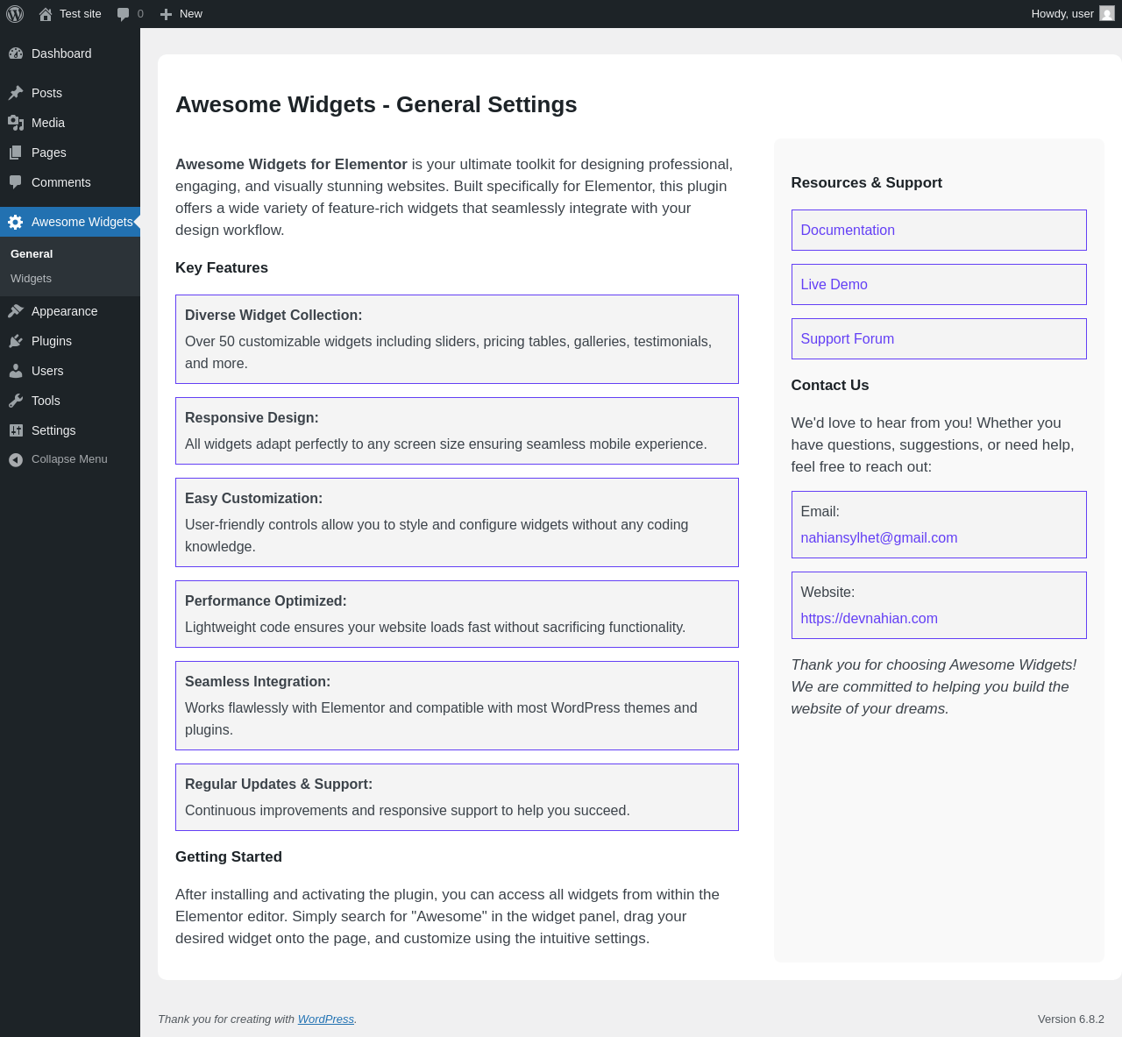
Task: Click the Pages icon in sidebar
Action: [16, 153]
